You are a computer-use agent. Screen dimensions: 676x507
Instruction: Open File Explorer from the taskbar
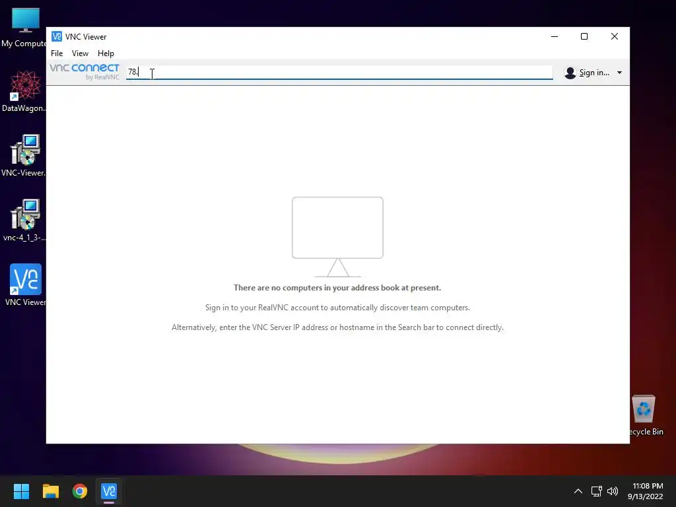coord(50,491)
